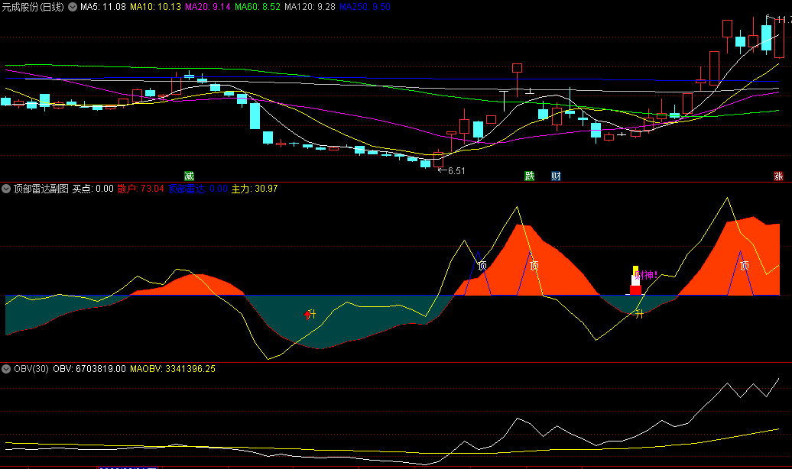This screenshot has width=792, height=469.
Task: Select the MA250: 9.50 legend value
Action: point(365,7)
